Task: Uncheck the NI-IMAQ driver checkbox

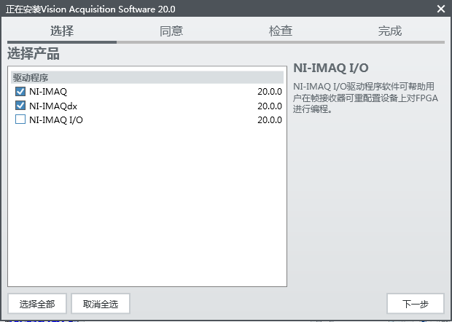Action: (x=20, y=92)
